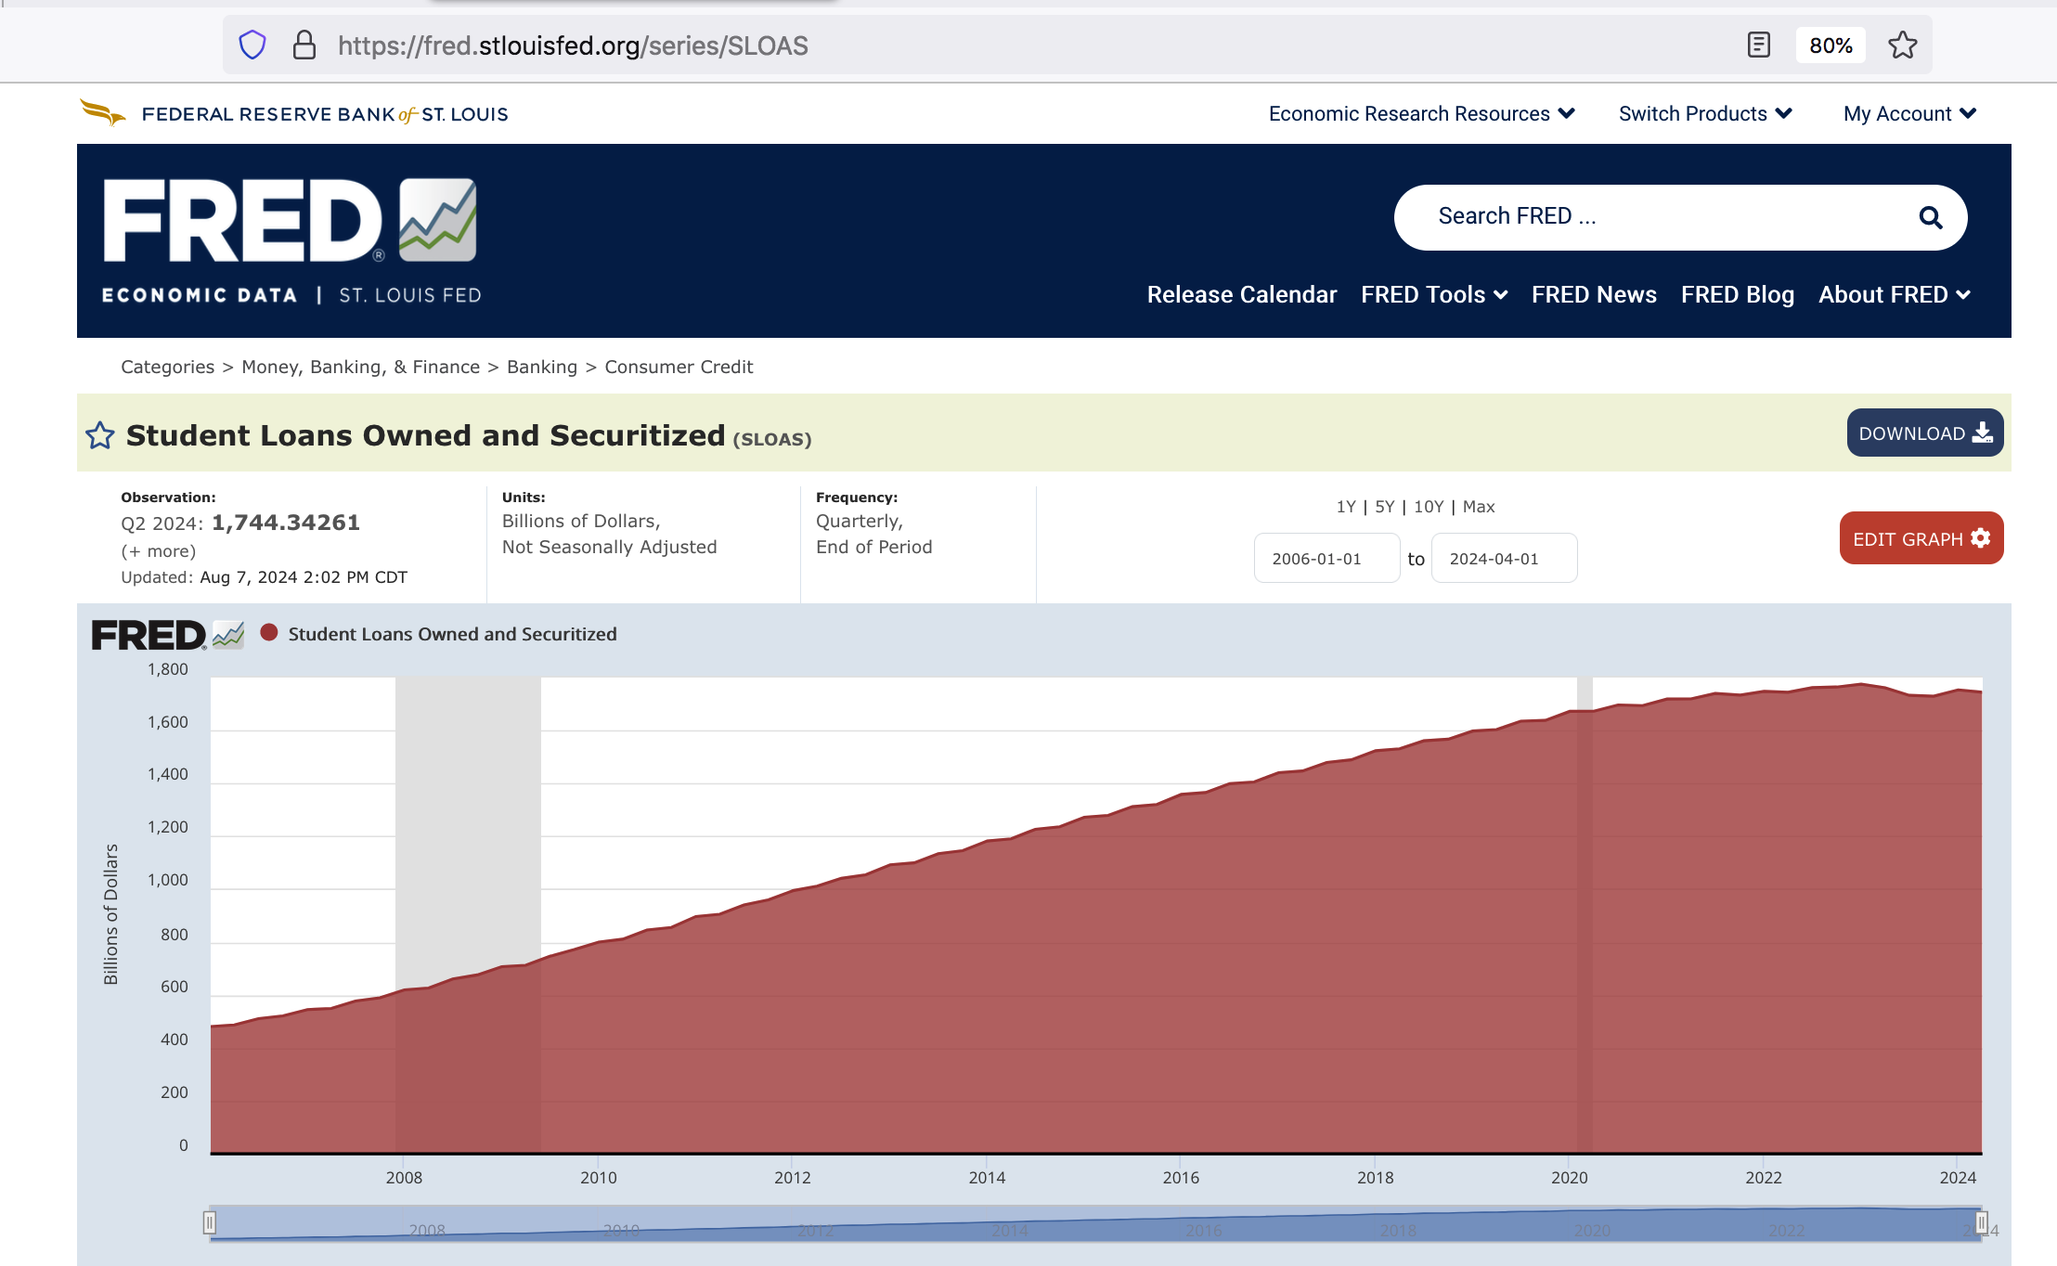Click the tracking protection shield icon

252,45
